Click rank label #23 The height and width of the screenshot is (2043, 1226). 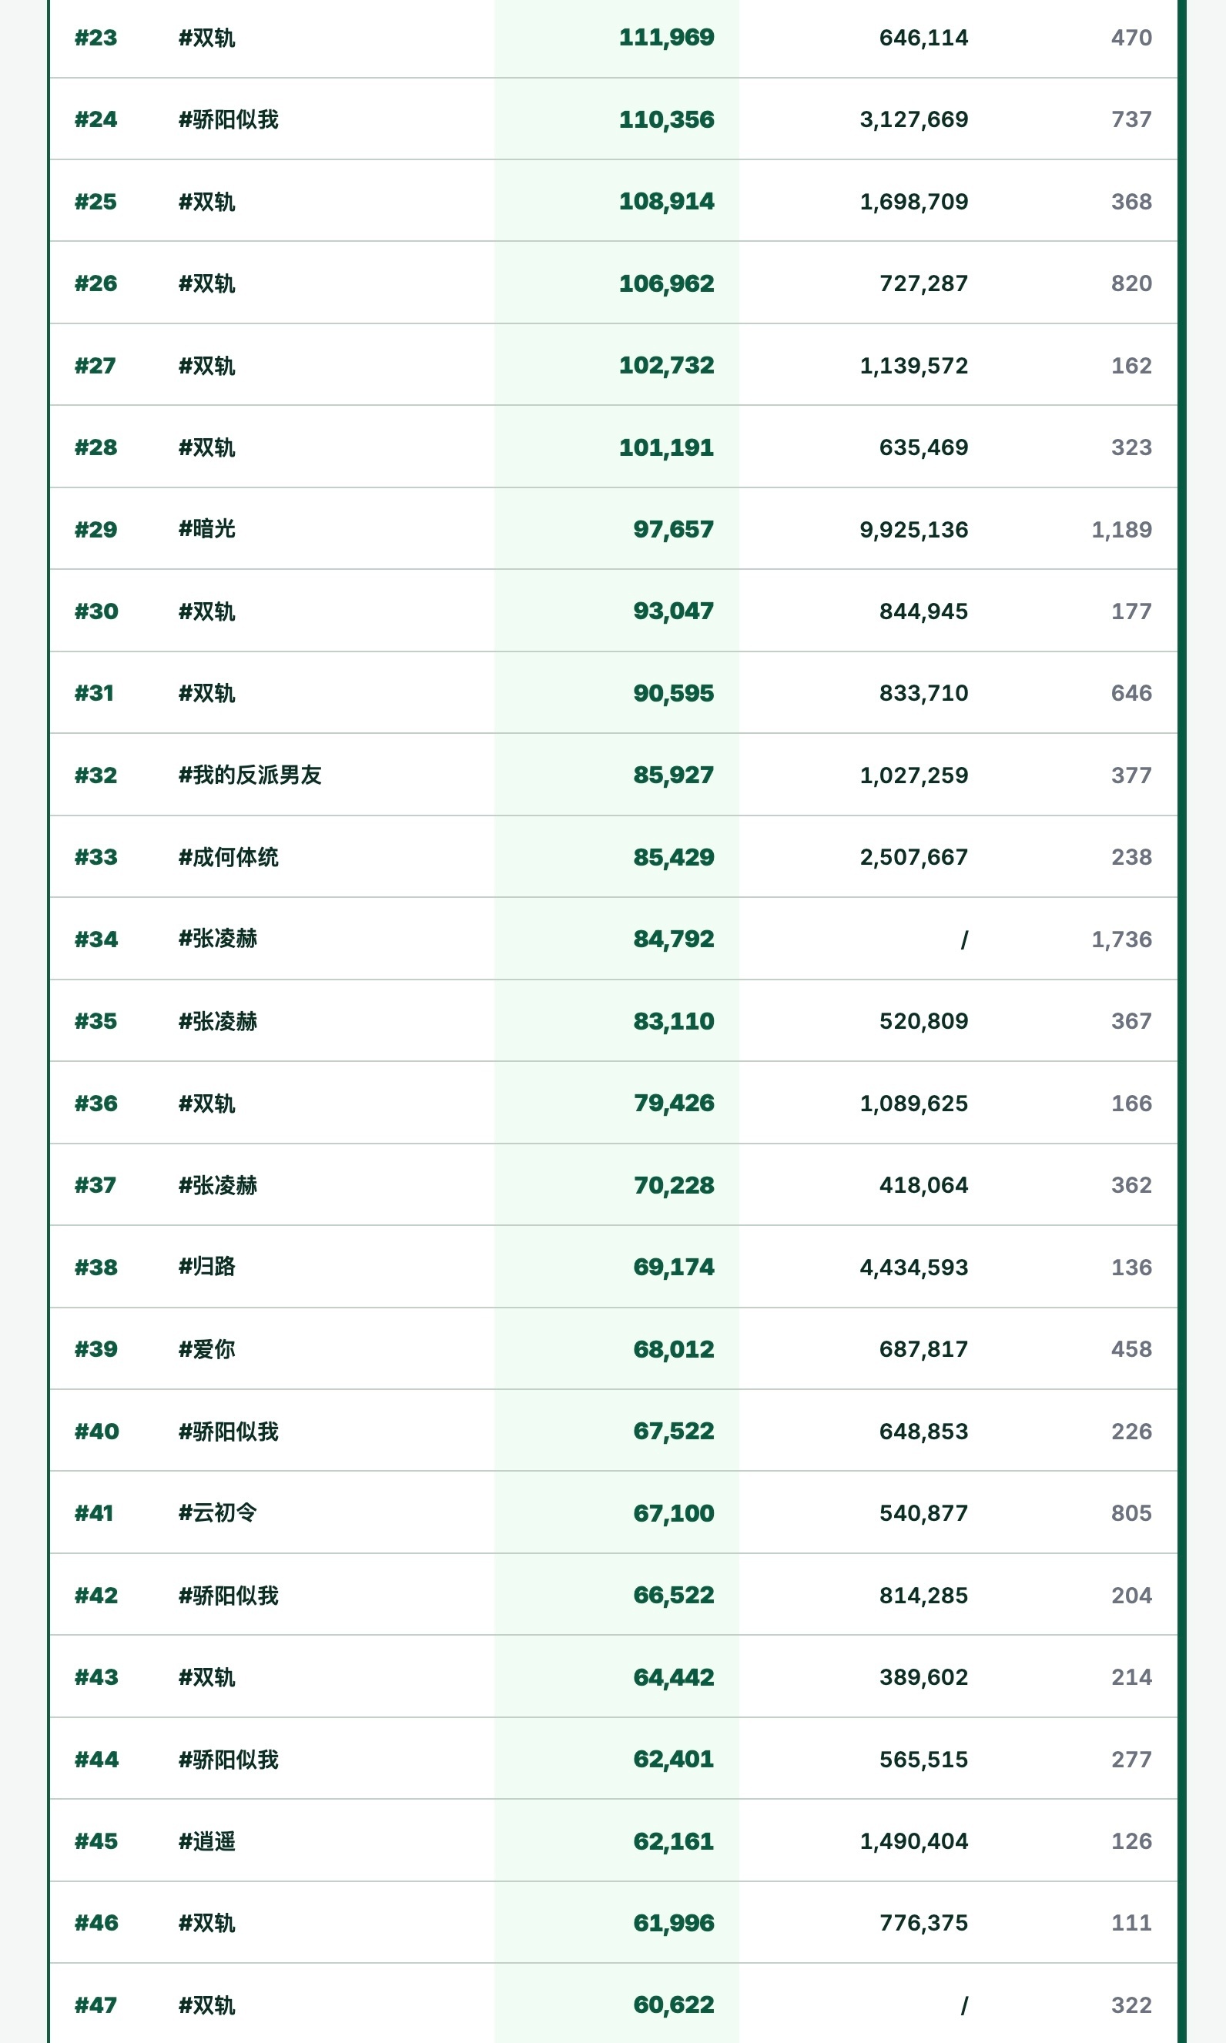(x=95, y=37)
